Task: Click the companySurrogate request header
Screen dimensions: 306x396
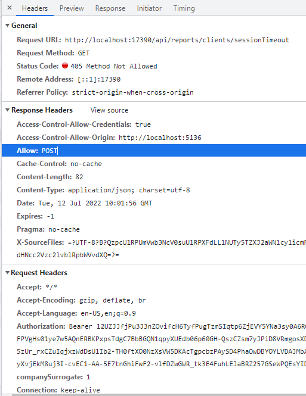Action: coord(53,377)
